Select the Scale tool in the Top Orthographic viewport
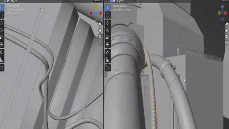 (2, 37)
